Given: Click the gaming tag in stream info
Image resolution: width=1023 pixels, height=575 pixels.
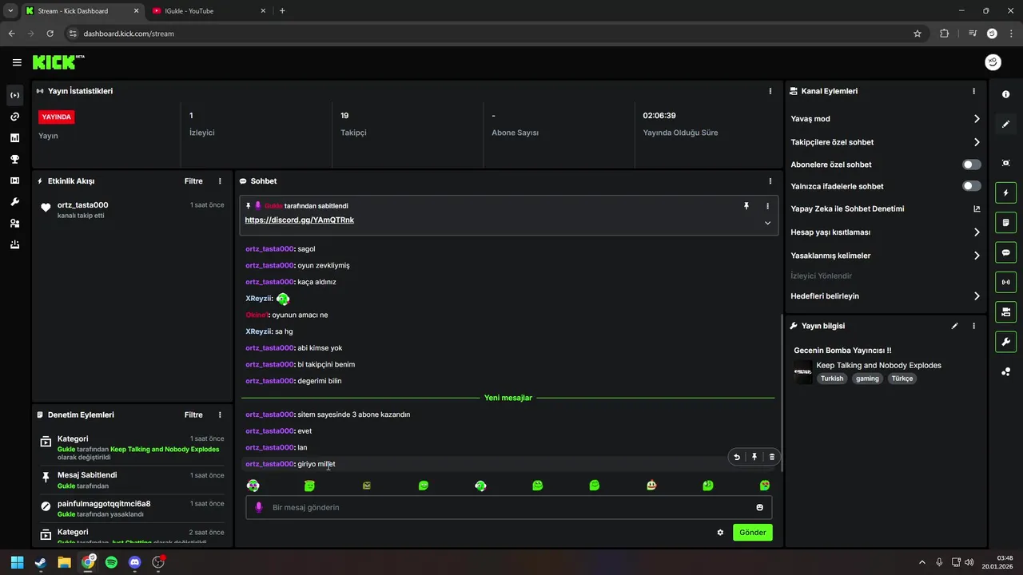Looking at the screenshot, I should click(867, 379).
